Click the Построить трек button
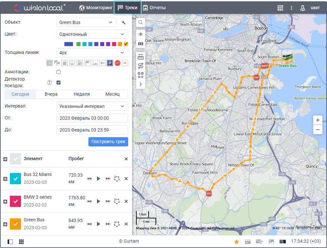 tap(108, 142)
